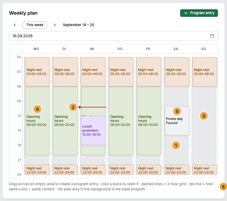Screen dimensions: 227x201
Task: Click the 21 hour label
Action: click(x=19, y=160)
